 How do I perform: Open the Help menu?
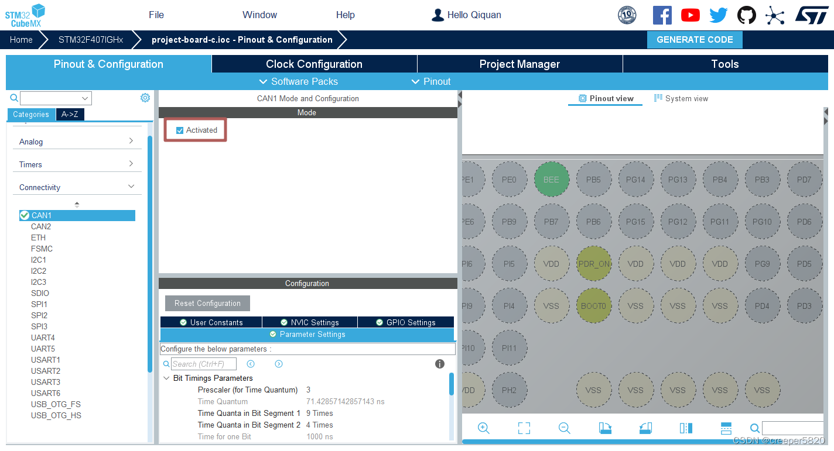click(x=346, y=15)
